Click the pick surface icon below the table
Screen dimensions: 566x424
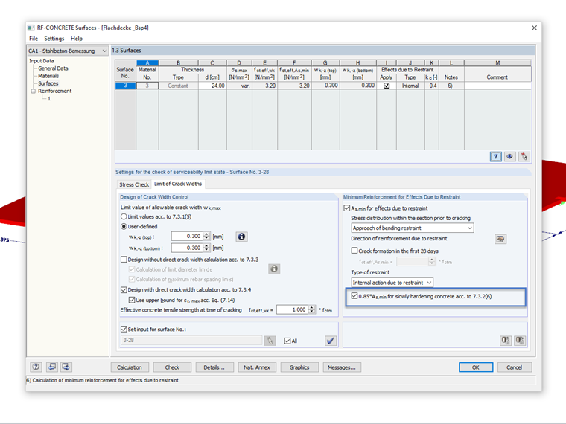(x=524, y=156)
